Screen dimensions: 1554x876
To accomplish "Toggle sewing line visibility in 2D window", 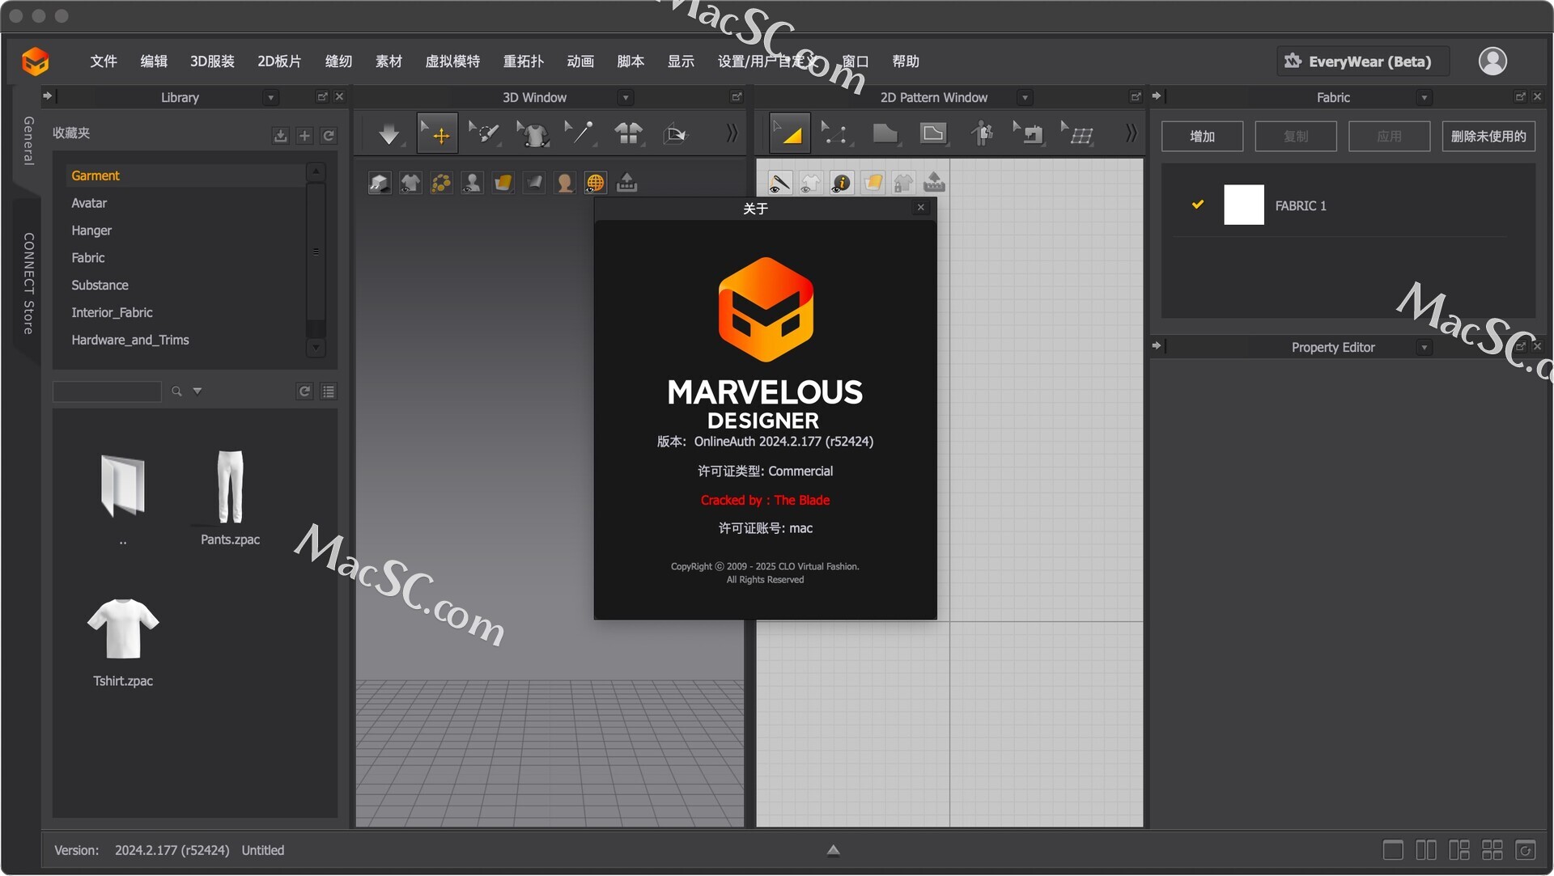I will click(x=779, y=184).
